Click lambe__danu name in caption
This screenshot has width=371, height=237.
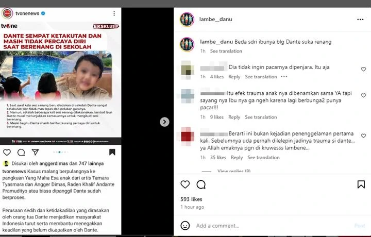point(216,42)
